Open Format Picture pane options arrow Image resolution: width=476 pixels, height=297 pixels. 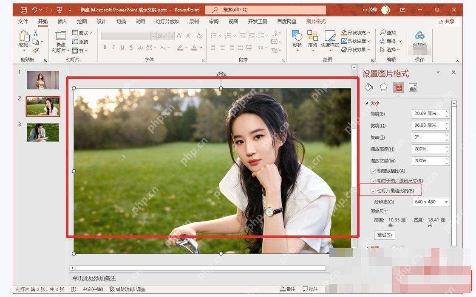click(438, 73)
